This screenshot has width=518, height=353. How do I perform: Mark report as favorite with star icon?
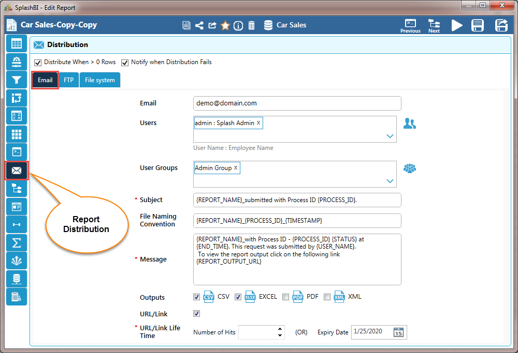(225, 25)
